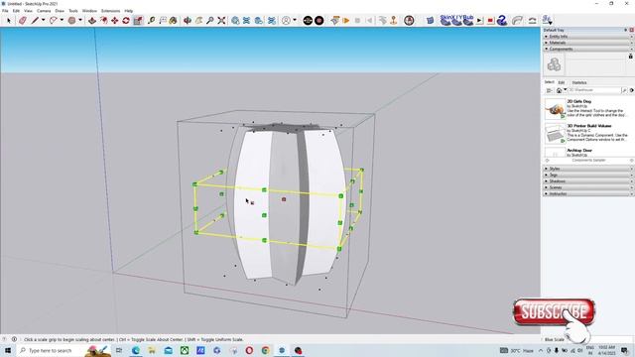This screenshot has height=357, width=635.
Task: Activate the Offset tool
Action: tap(103, 20)
